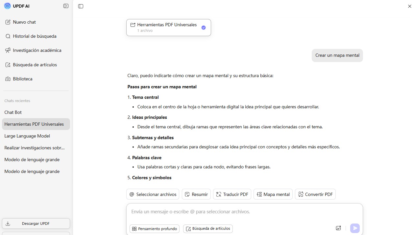Click the Descargar UPDF button
Screen dimensions: 412x235
[x=36, y=224]
